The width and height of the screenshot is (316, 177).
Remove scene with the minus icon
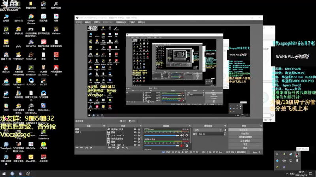[81, 148]
